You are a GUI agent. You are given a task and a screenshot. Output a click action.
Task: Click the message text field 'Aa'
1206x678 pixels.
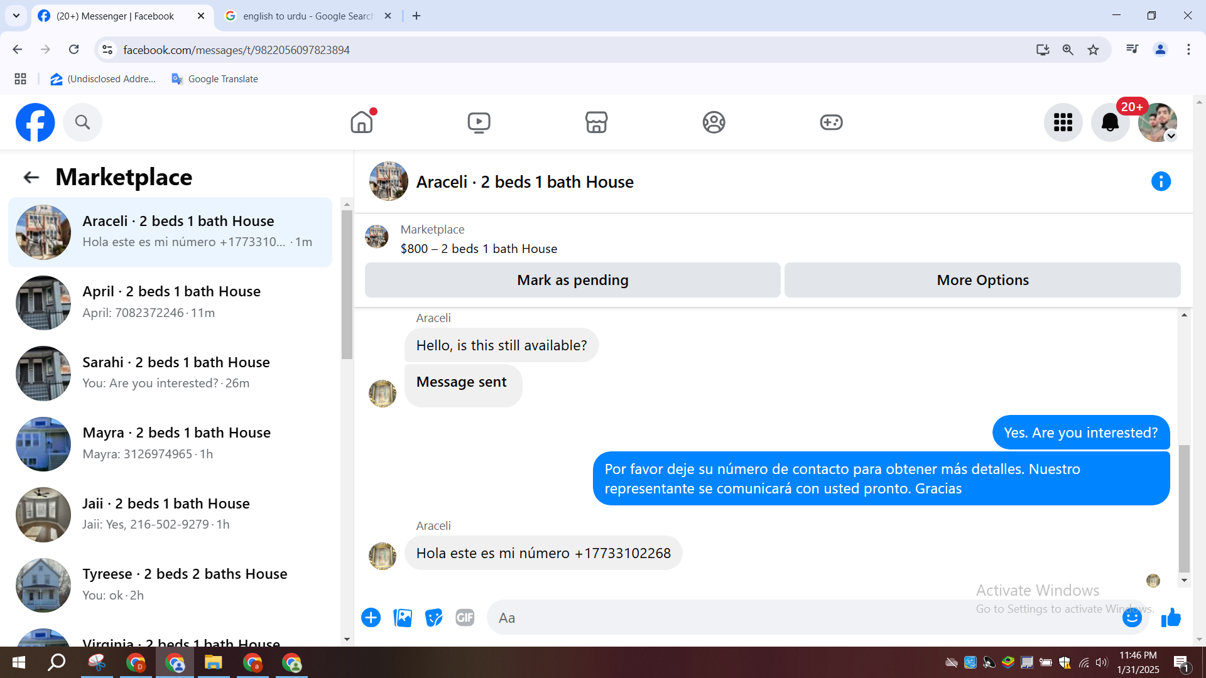pos(804,618)
